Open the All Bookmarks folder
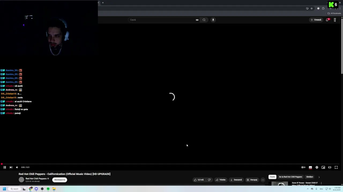The height and width of the screenshot is (192, 343). (x=334, y=13)
